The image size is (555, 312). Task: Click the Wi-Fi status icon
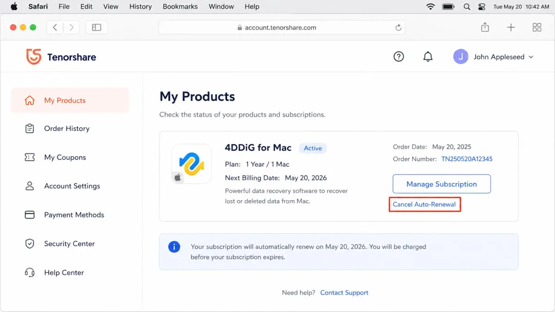click(431, 6)
